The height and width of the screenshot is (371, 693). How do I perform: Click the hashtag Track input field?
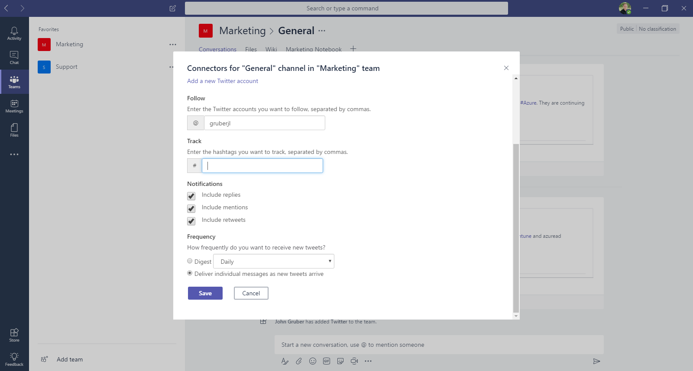click(x=262, y=166)
